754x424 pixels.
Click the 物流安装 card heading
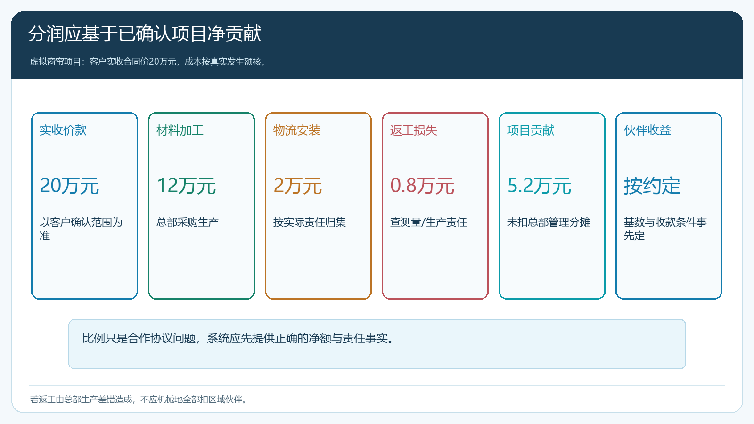(297, 130)
